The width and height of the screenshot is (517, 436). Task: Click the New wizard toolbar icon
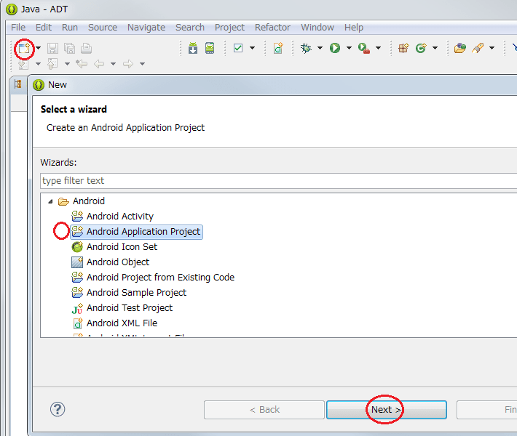click(24, 49)
